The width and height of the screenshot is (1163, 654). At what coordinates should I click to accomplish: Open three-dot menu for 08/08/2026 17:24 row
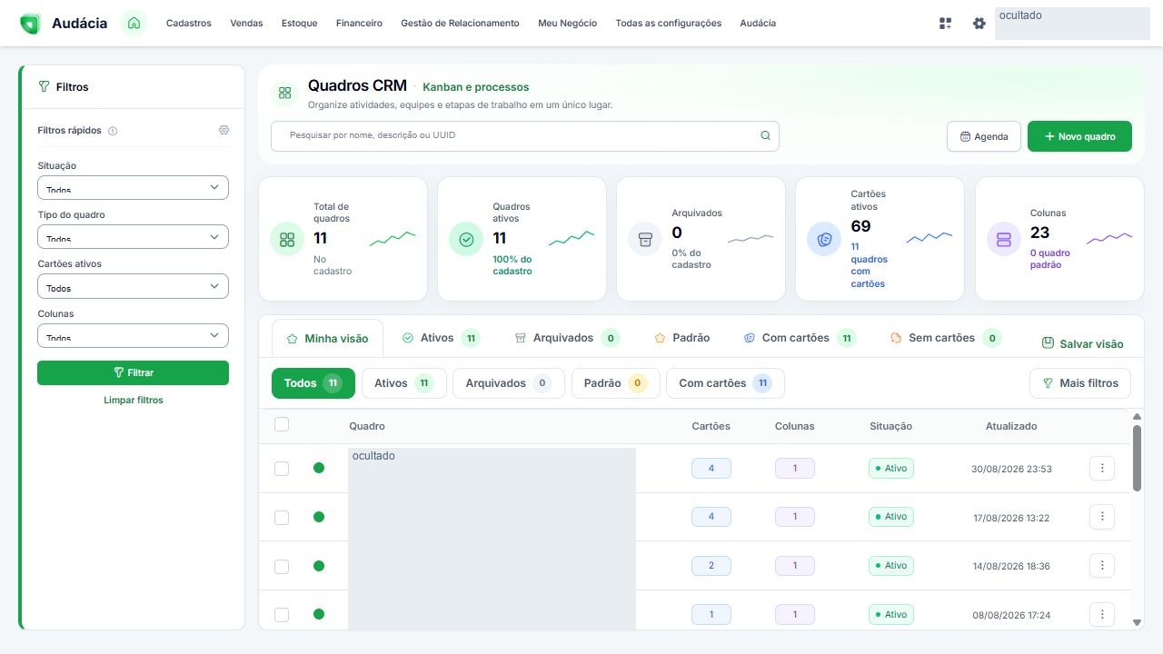(x=1101, y=614)
